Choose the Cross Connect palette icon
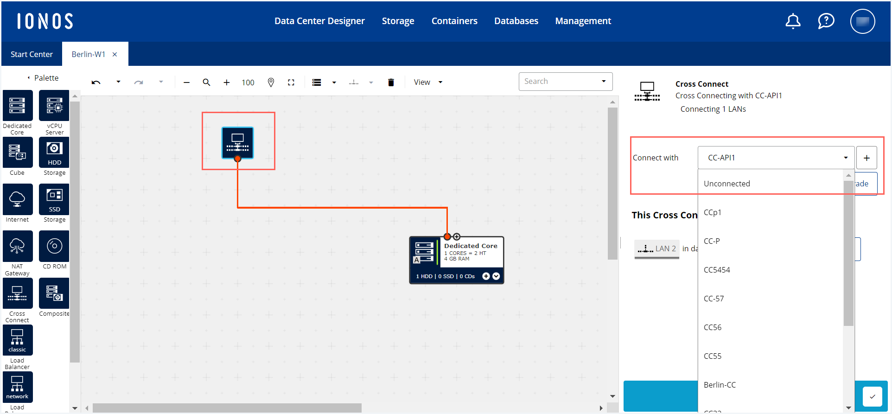This screenshot has width=892, height=414. point(18,293)
